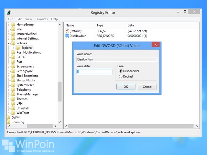
Task: Select the DisallowRun DWORD value icon
Action: click(67, 36)
